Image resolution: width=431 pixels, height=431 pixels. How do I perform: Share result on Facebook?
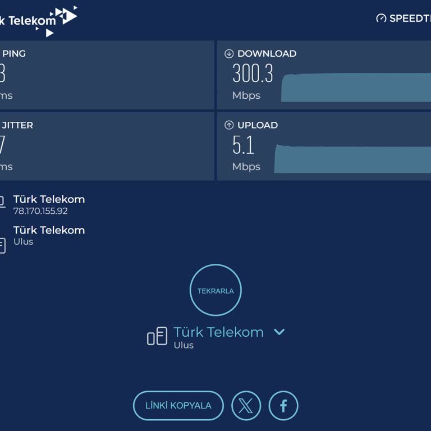coord(283,406)
